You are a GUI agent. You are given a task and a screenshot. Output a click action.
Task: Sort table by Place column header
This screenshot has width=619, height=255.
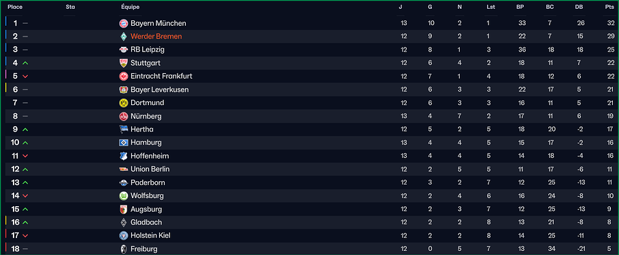tap(15, 7)
